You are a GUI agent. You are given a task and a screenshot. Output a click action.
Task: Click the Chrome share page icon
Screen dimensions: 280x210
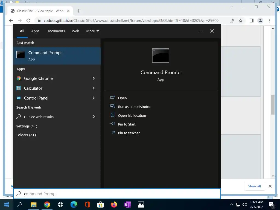(x=232, y=21)
